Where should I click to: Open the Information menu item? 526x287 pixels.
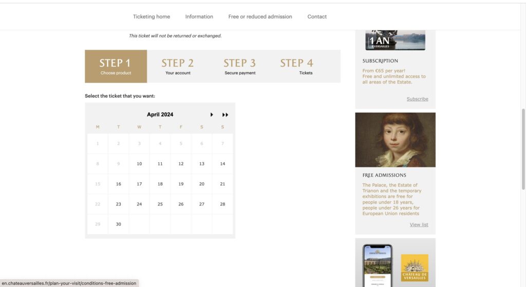[199, 16]
